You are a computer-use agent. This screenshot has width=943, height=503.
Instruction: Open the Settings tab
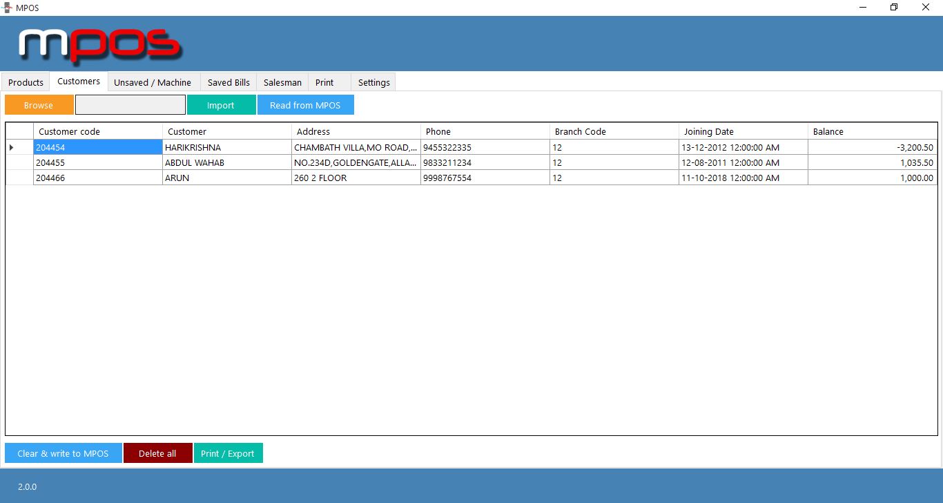(373, 82)
